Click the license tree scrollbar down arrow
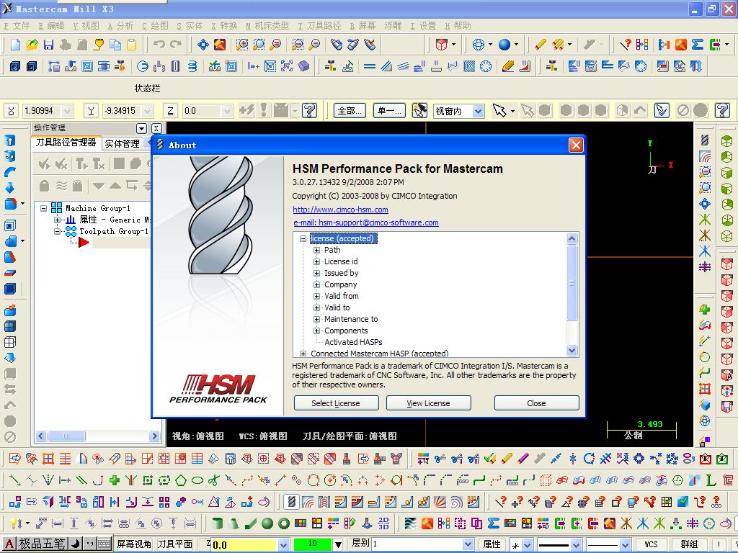Image resolution: width=738 pixels, height=553 pixels. coord(572,350)
